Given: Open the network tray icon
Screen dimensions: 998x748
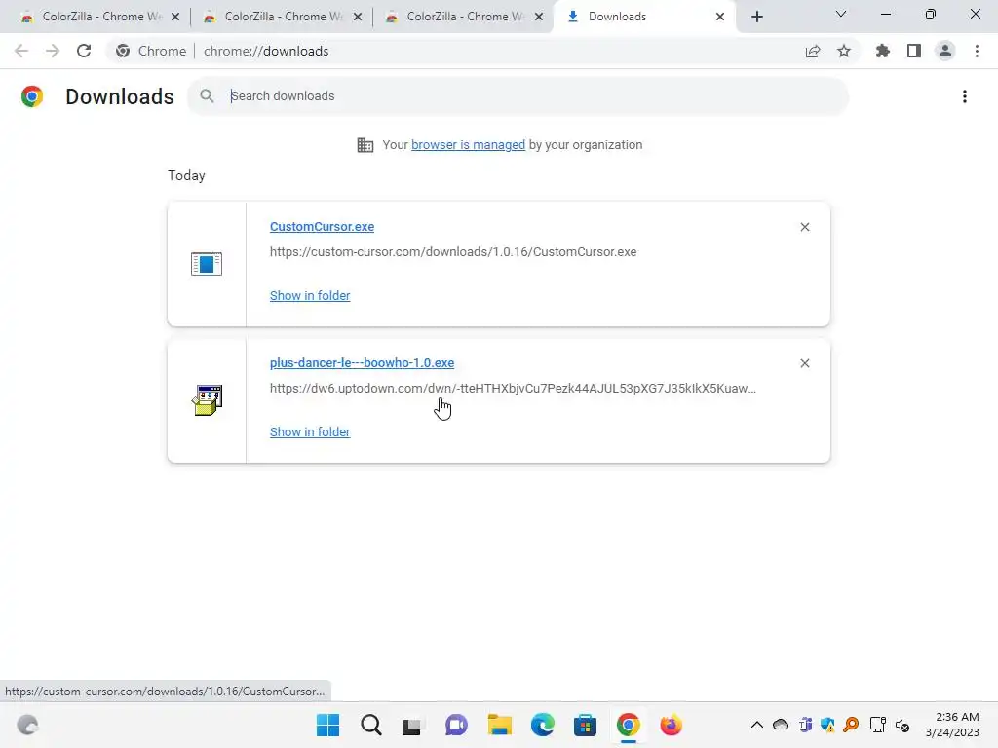Looking at the screenshot, I should tap(878, 725).
